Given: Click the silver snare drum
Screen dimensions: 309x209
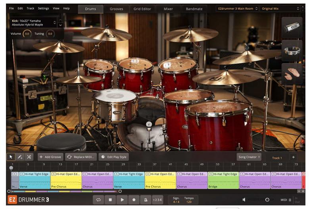Looking at the screenshot, I should [115, 105].
